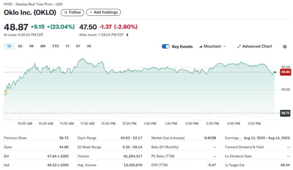The image size is (293, 170).
Task: Select the 1D time range tab
Action: (9, 46)
